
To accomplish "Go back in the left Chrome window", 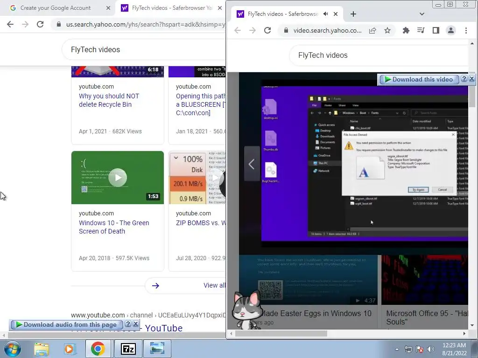I will (10, 24).
